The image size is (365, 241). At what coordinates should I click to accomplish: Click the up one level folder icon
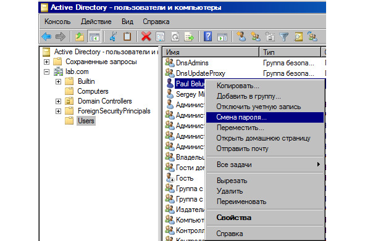click(x=80, y=36)
